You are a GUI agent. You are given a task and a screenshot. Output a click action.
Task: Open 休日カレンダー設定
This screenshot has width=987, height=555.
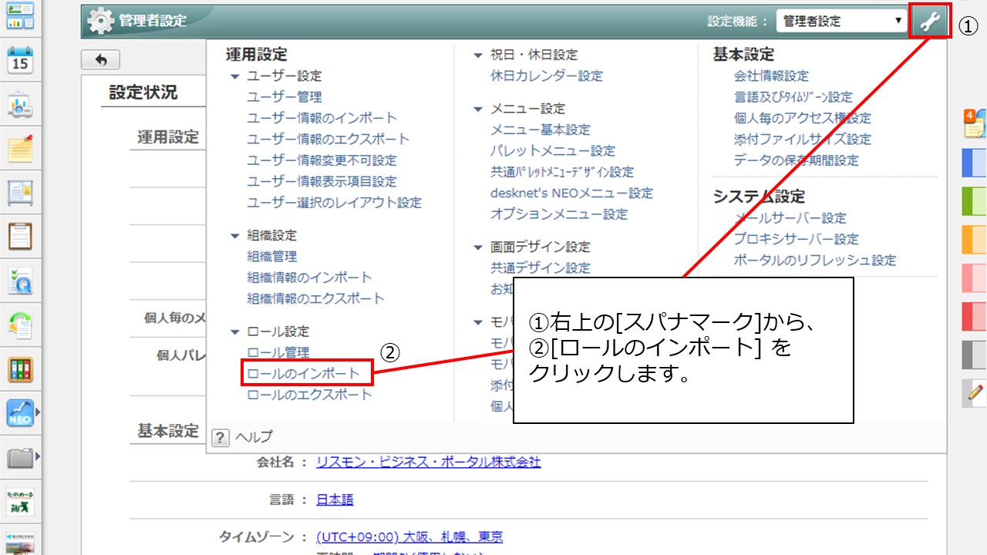coord(547,76)
